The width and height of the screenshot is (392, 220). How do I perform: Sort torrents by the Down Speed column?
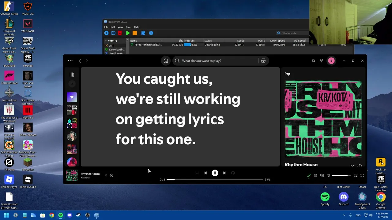tap(278, 41)
